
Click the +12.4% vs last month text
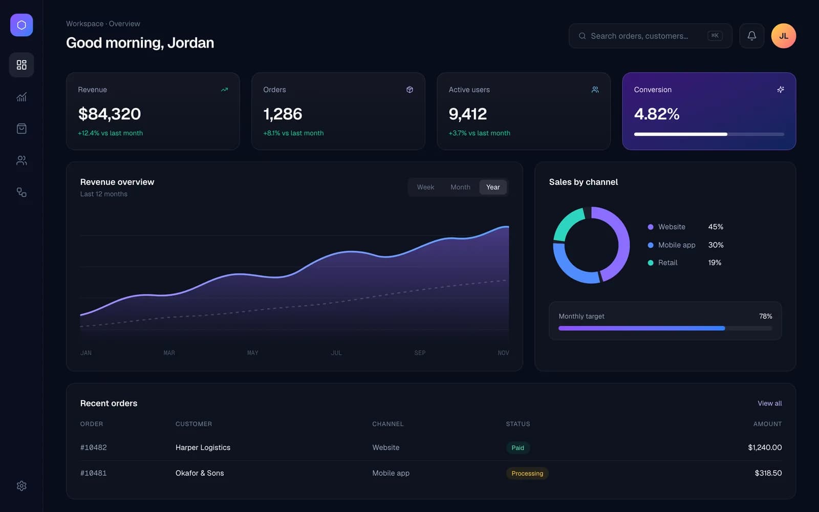110,133
